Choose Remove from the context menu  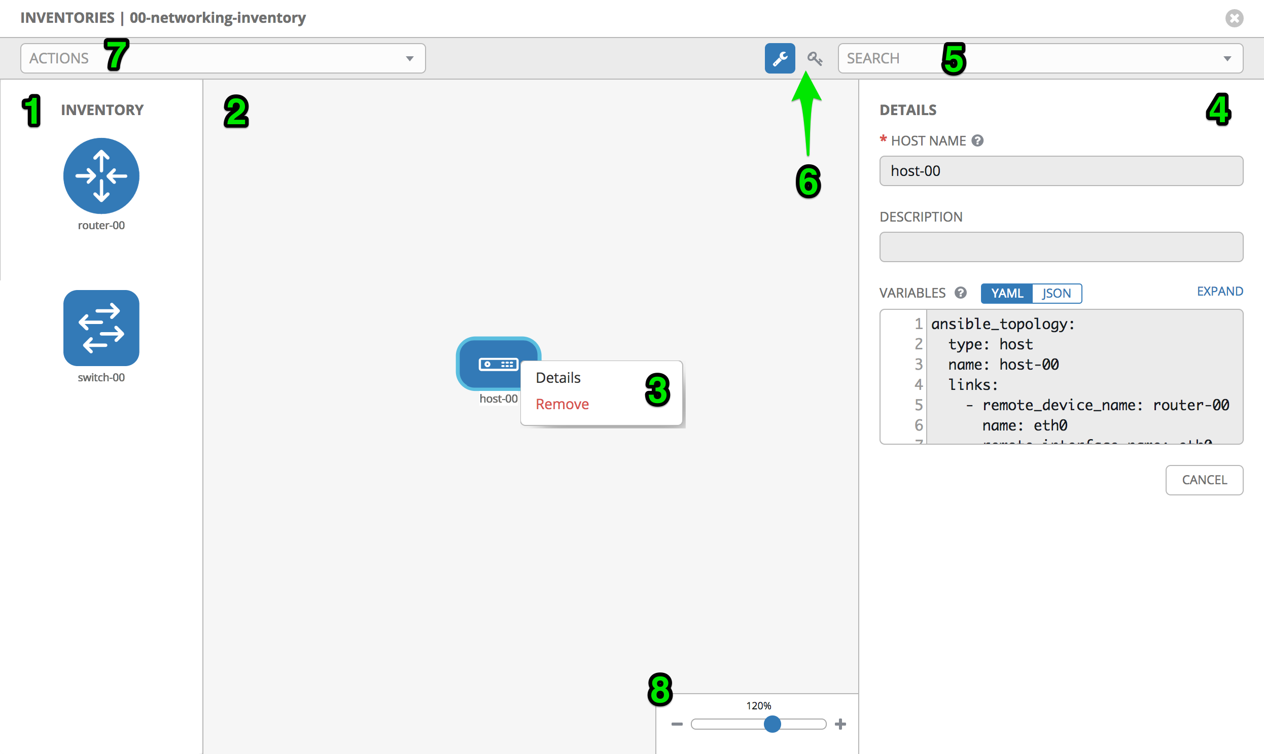562,404
